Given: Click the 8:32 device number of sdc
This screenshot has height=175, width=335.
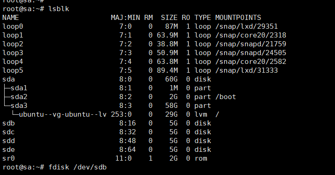Looking at the screenshot, I should click(x=128, y=132).
